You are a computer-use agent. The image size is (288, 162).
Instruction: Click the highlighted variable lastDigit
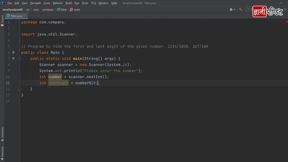pos(58,83)
